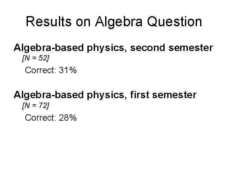Click 'Algebra-based' in the second semester heading
The width and height of the screenshot is (228, 171).
coord(48,48)
